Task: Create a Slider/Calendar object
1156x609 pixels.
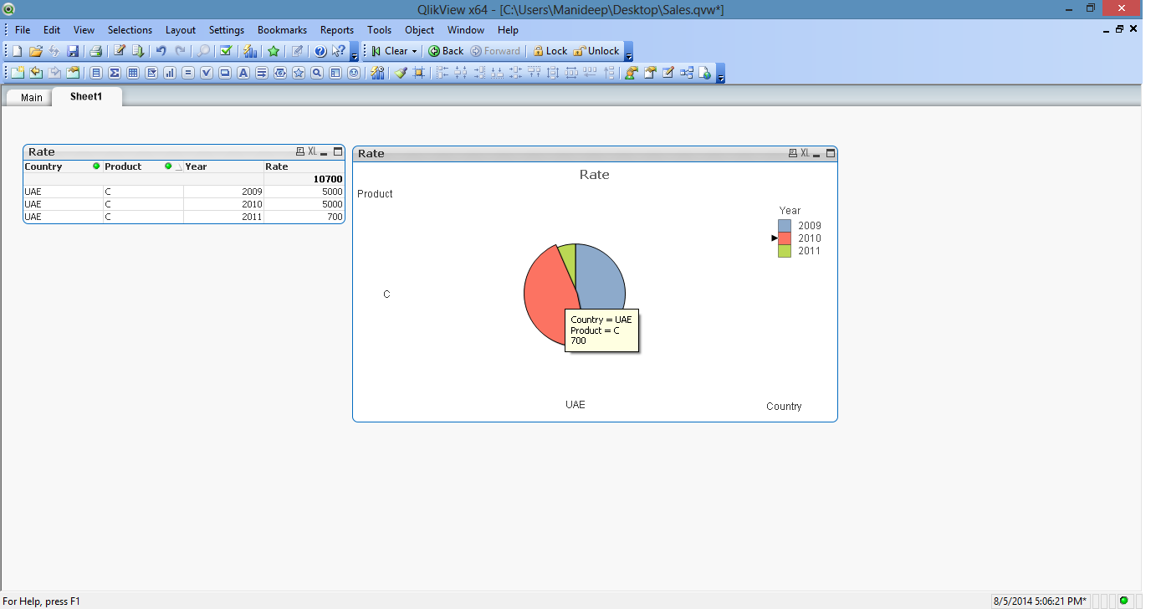Action: point(280,73)
